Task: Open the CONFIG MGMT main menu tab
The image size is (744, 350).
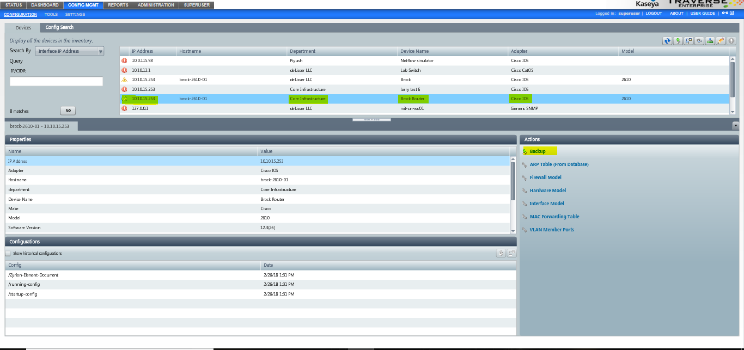Action: pos(83,5)
